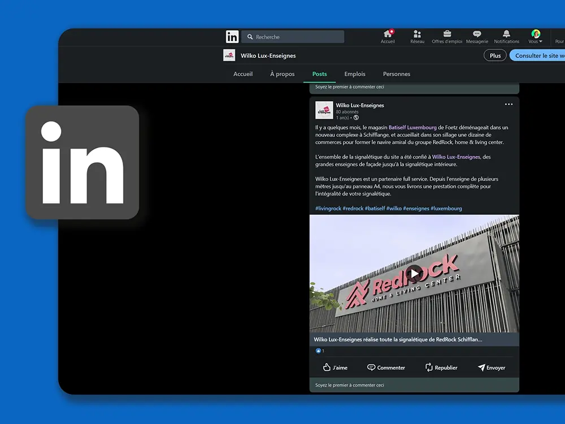The image size is (565, 424).
Task: Open the LinkedIn logo home link
Action: 232,36
